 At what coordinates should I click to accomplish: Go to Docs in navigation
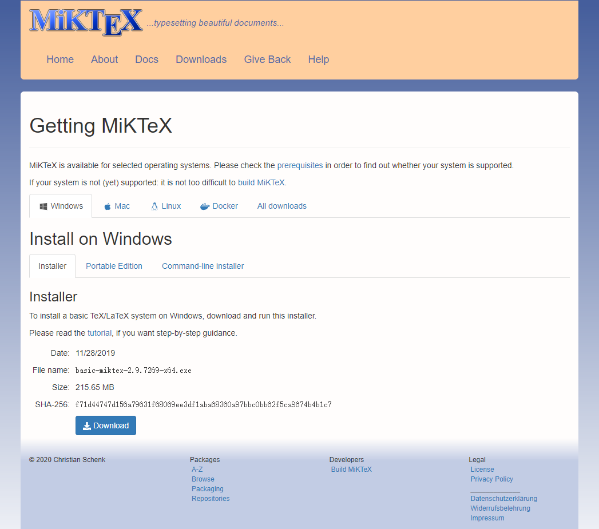146,59
